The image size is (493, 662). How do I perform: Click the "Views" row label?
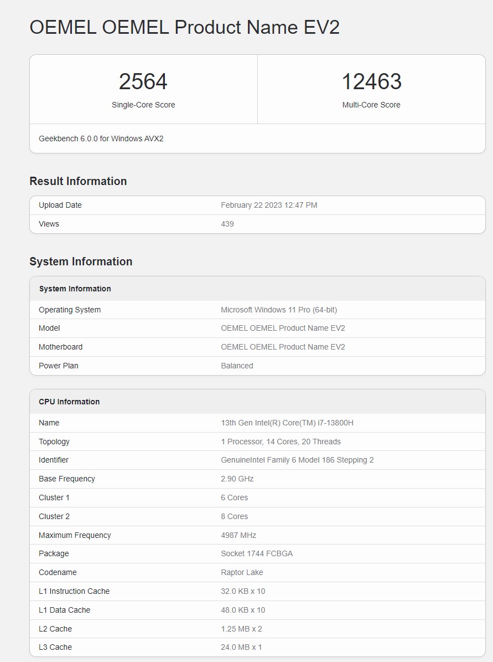(x=49, y=224)
